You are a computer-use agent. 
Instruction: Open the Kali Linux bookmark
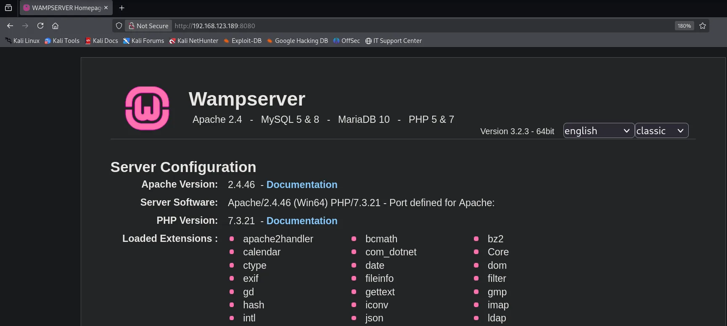coord(22,41)
